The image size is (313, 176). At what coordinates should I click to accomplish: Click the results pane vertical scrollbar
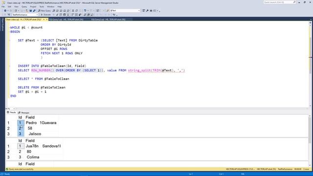[310, 140]
